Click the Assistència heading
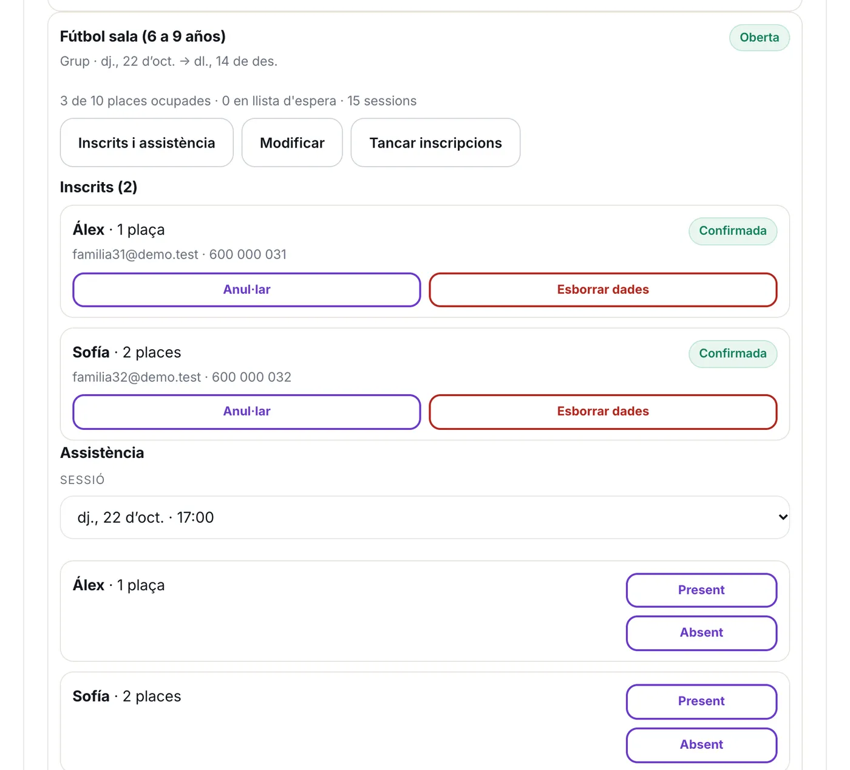Viewport: 850px width, 770px height. pos(102,453)
